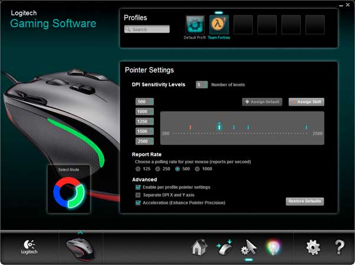Select the 1000 report rate radio button
Image resolution: width=355 pixels, height=265 pixels.
click(198, 169)
